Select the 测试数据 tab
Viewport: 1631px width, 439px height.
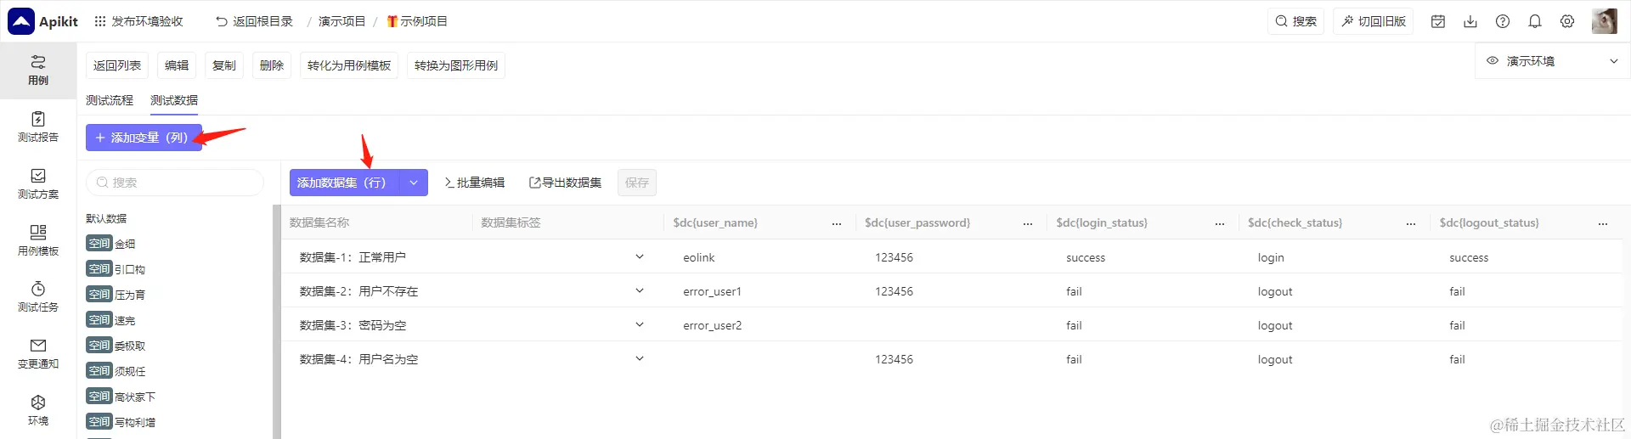click(174, 100)
